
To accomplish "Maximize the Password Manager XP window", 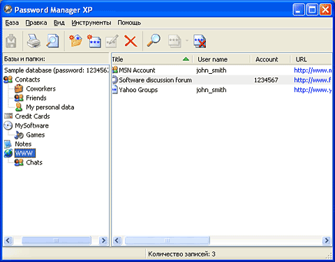I will tap(312, 10).
